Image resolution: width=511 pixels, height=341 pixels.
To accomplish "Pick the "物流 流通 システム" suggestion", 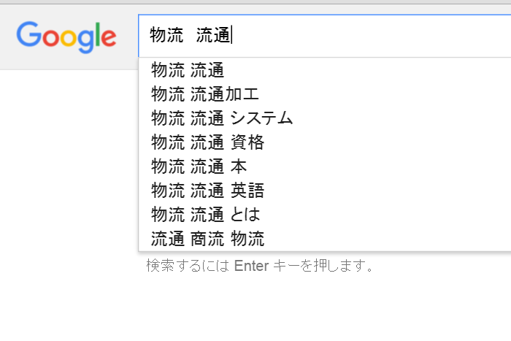I will (x=222, y=118).
